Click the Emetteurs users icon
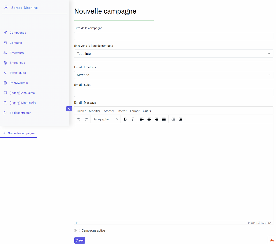This screenshot has width=276, height=244. [x=5, y=53]
